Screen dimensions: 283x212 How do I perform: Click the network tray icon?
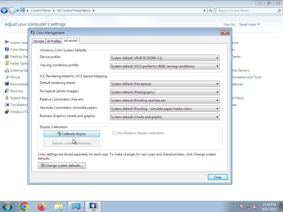[x=248, y=207]
